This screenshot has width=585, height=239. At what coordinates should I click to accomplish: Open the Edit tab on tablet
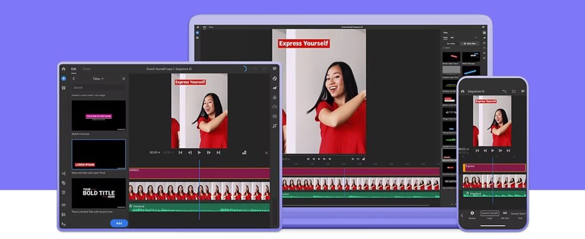click(x=74, y=69)
